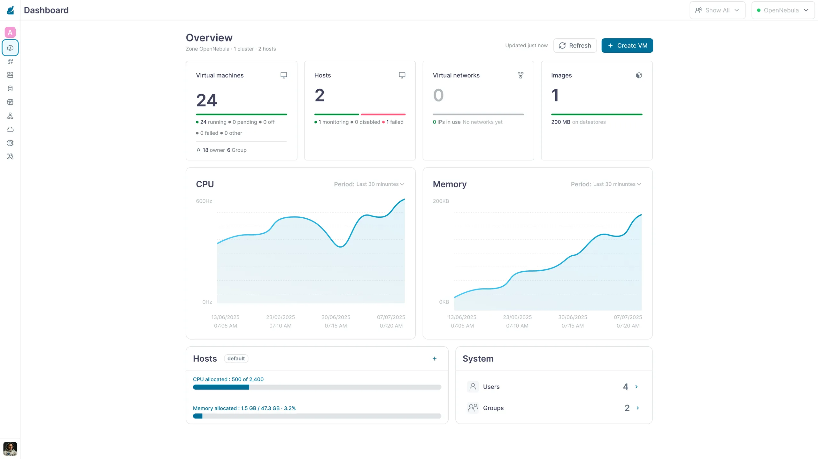Click 'CPU allocated : 500 of 2,400' label
The width and height of the screenshot is (818, 459).
(x=228, y=379)
